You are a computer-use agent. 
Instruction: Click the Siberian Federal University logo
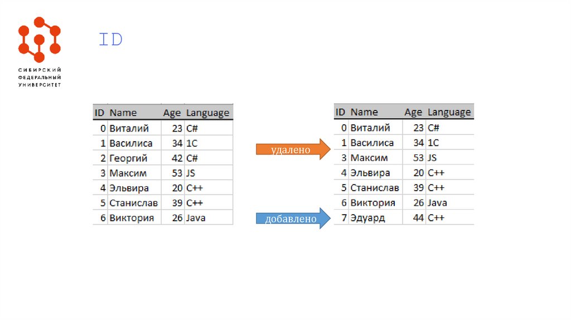point(39,40)
